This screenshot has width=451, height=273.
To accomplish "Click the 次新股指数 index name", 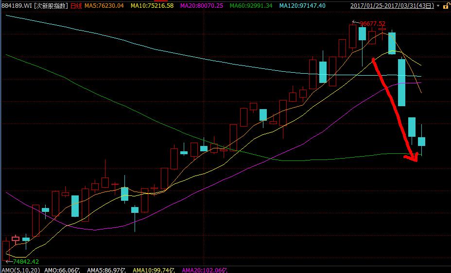I will point(51,5).
